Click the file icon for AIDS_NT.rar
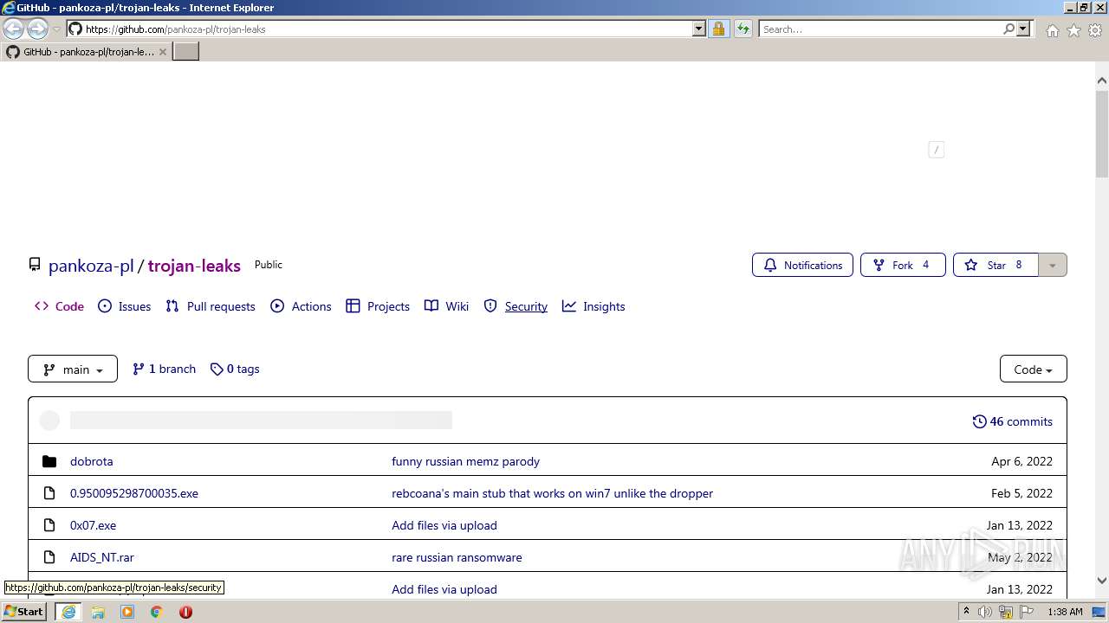This screenshot has width=1109, height=623. (x=49, y=557)
